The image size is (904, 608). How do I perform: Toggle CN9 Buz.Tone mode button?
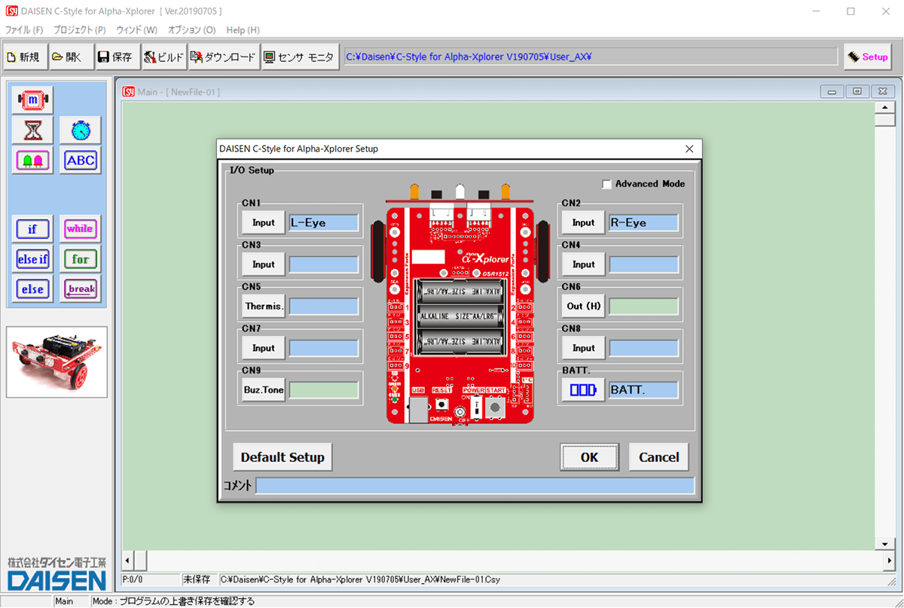click(x=264, y=390)
